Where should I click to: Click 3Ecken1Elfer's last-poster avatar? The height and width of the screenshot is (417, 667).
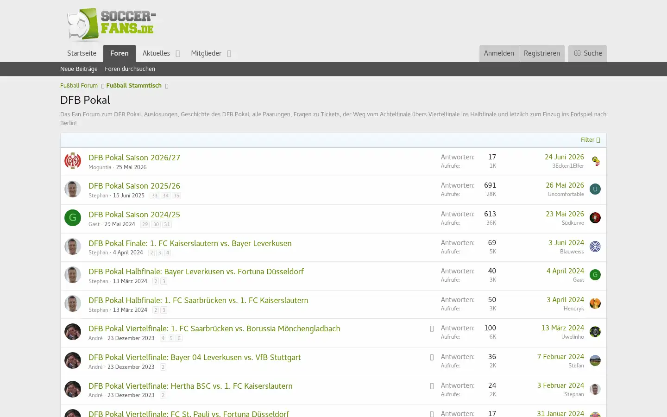595,161
